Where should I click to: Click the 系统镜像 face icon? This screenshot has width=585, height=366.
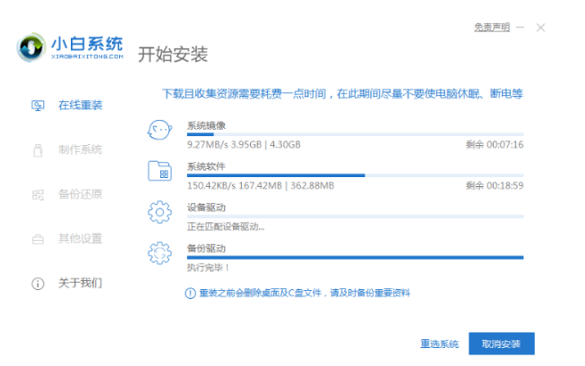pos(160,132)
